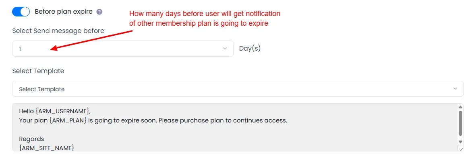Click the chevron arrow in days dropdown
The height and width of the screenshot is (161, 476).
click(225, 49)
